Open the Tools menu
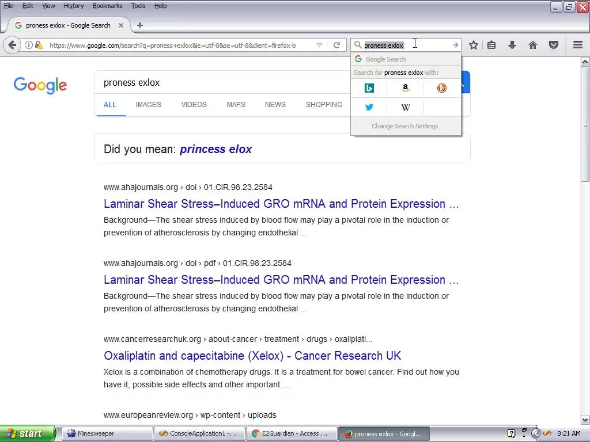 point(138,6)
